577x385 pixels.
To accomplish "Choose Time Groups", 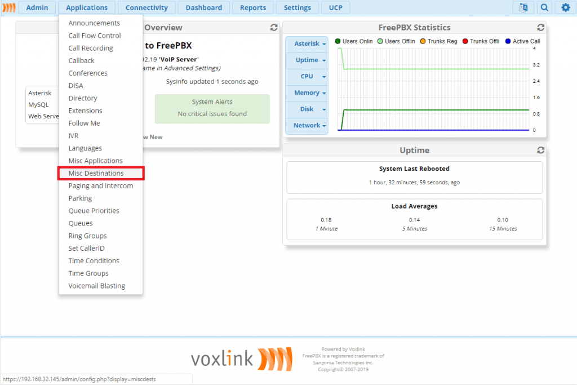I will pos(100,273).
